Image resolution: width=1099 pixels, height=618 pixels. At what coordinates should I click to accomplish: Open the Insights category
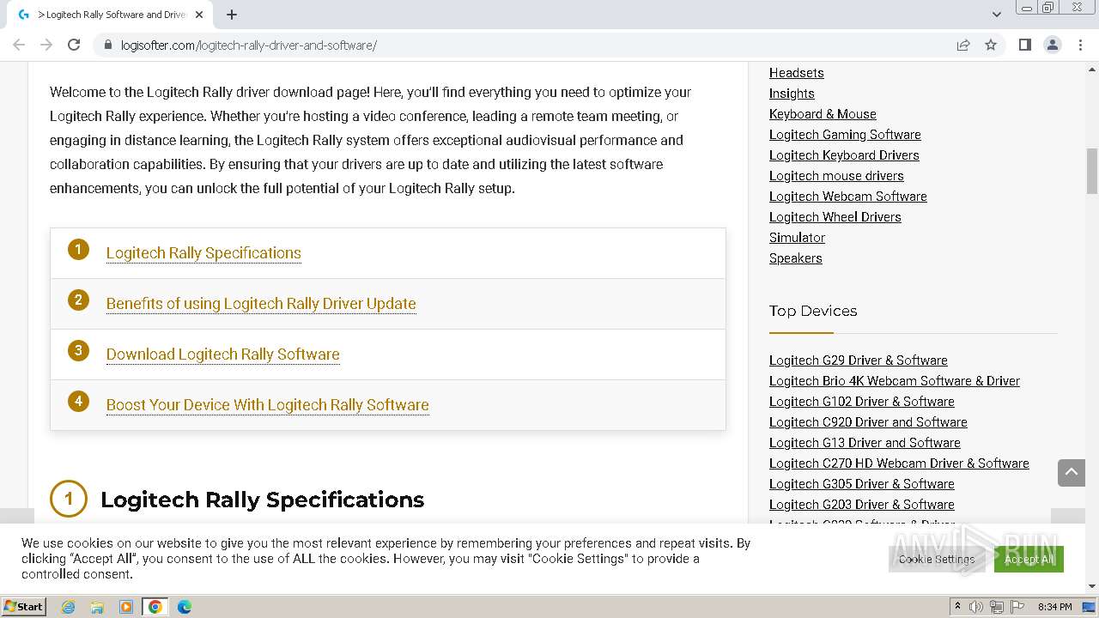(x=792, y=94)
